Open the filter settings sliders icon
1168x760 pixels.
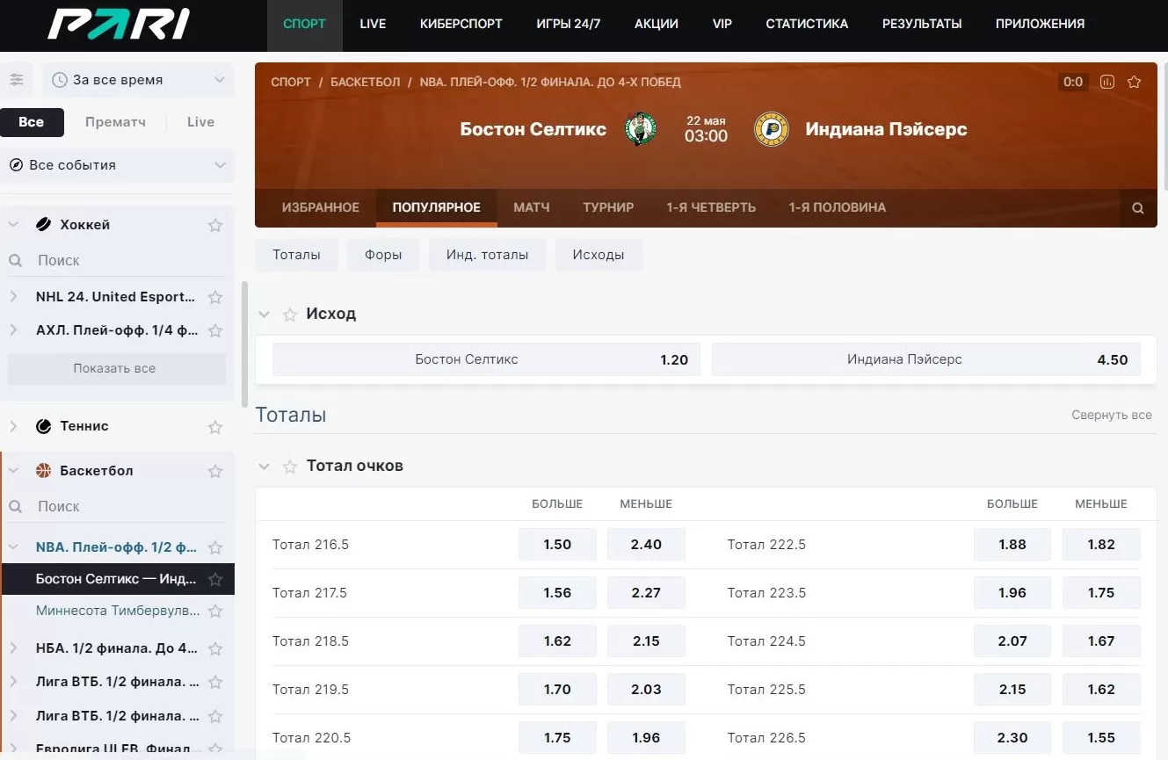(x=17, y=80)
